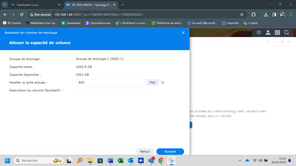The width and height of the screenshot is (296, 166).
Task: Open Chrome extensions puzzle icon
Action: [254, 14]
